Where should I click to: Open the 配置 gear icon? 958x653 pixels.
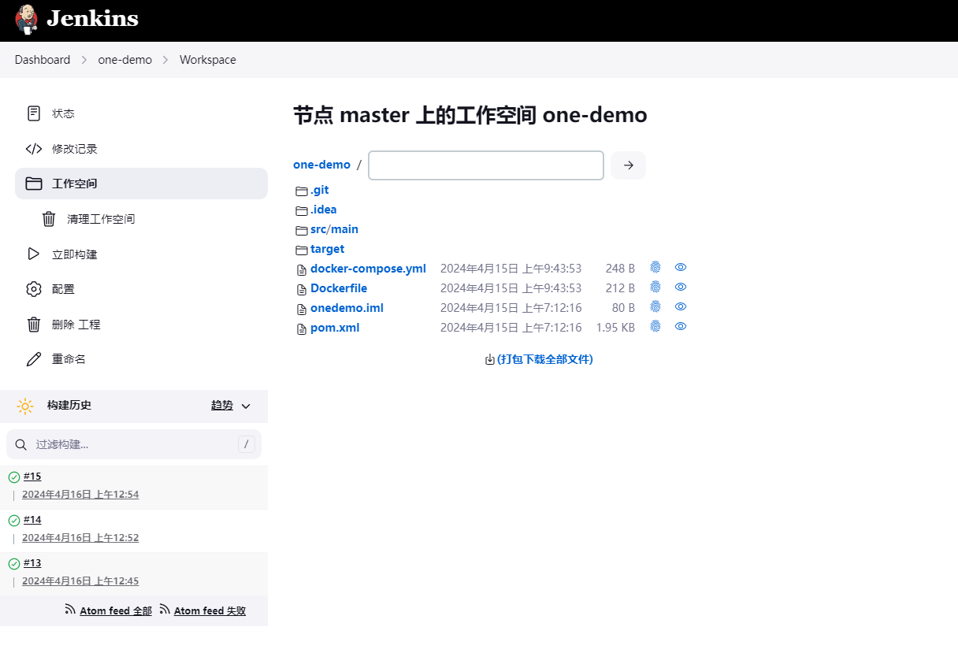pos(34,289)
